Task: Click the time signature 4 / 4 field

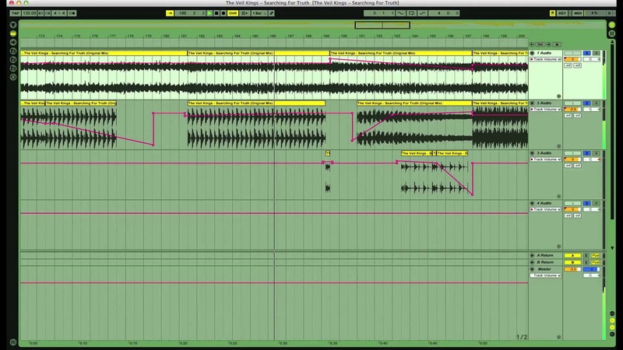Action: click(x=59, y=13)
